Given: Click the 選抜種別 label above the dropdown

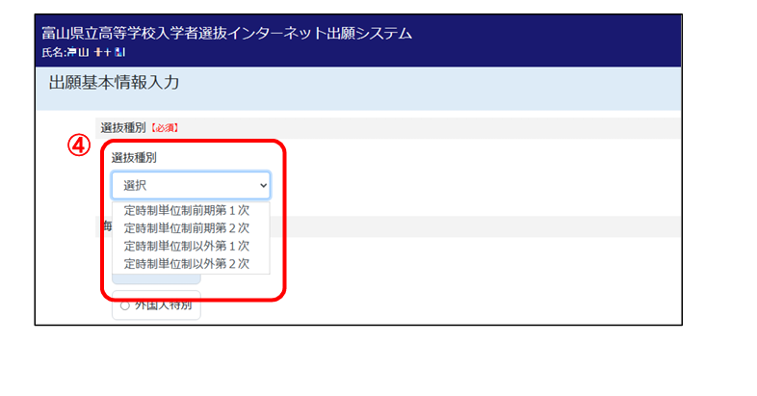Looking at the screenshot, I should point(133,157).
